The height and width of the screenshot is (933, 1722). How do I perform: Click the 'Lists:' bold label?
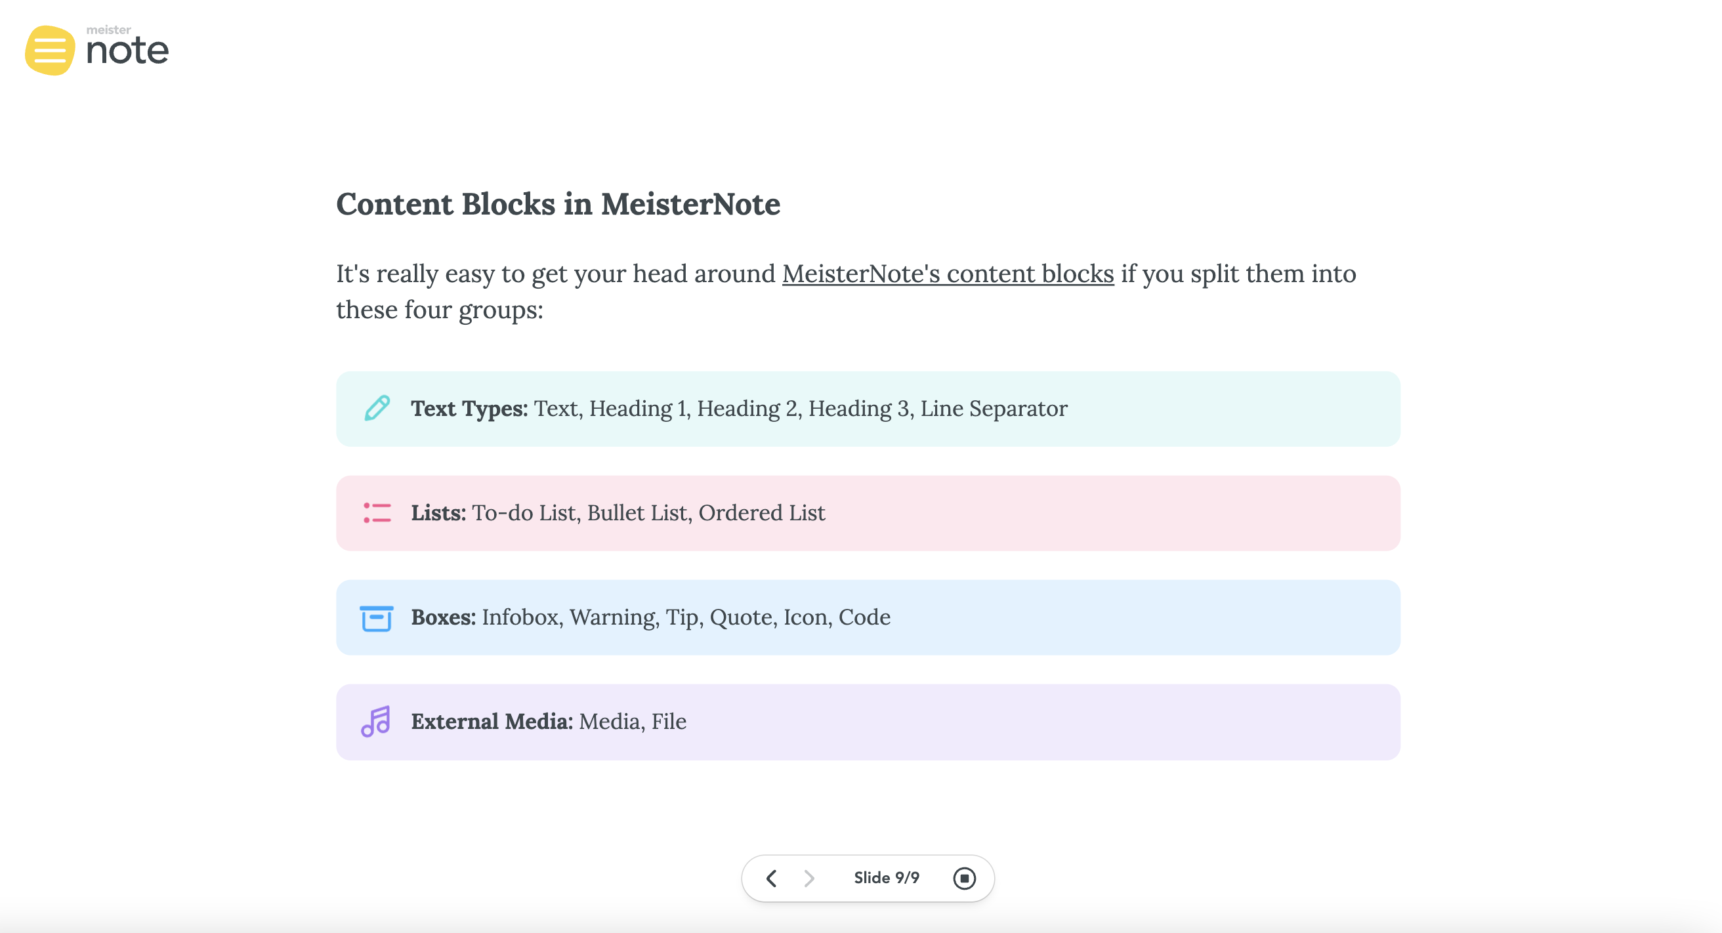(438, 512)
